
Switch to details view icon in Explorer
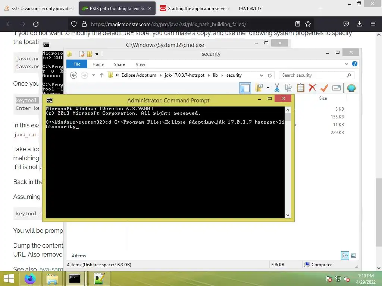pyautogui.click(x=345, y=255)
